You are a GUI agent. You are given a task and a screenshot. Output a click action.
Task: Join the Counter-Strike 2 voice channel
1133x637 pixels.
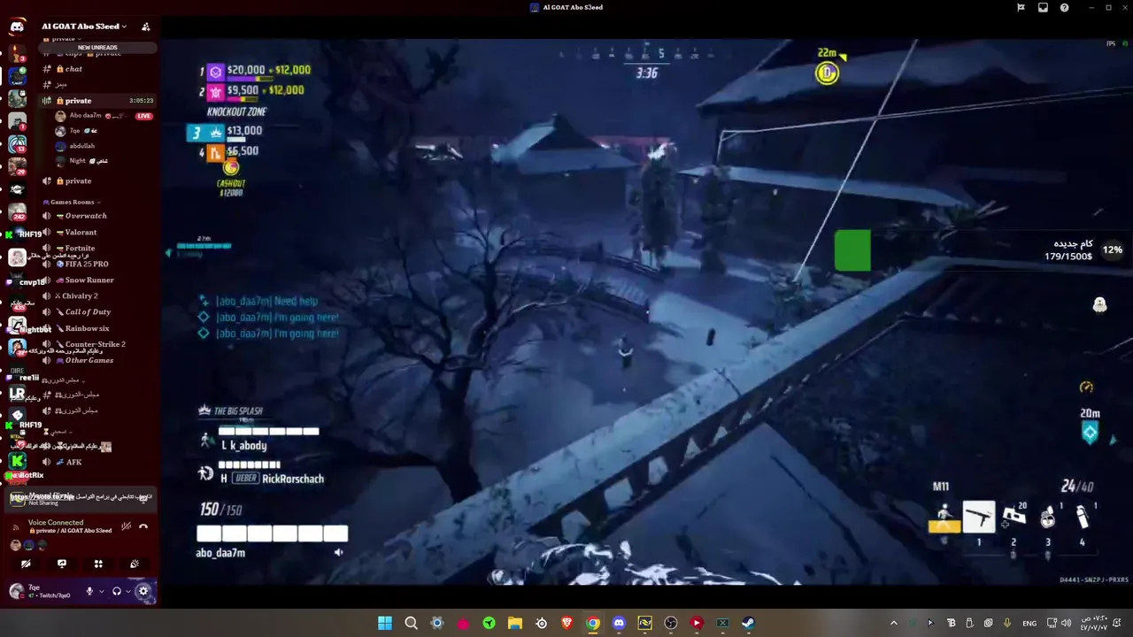point(97,344)
